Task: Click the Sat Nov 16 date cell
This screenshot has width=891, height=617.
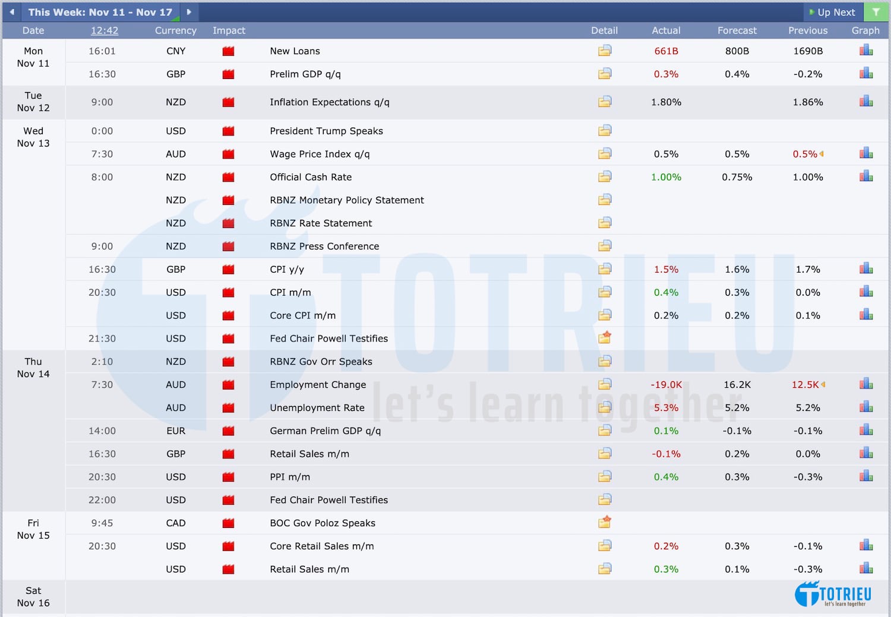Action: pyautogui.click(x=33, y=597)
